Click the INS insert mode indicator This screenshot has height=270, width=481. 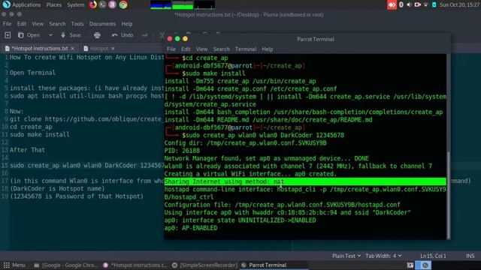coord(470,256)
